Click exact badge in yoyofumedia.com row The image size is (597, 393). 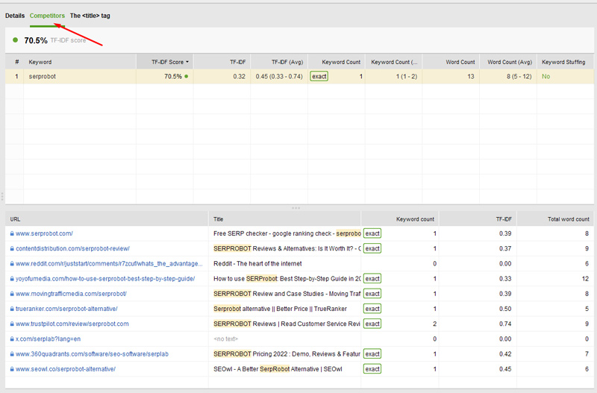click(372, 279)
